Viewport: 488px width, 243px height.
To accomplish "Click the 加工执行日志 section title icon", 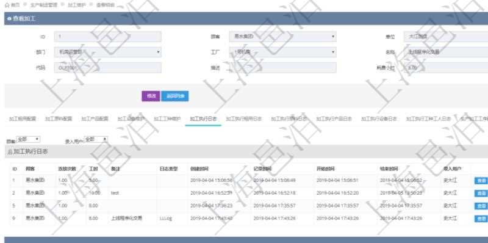I will [10, 151].
